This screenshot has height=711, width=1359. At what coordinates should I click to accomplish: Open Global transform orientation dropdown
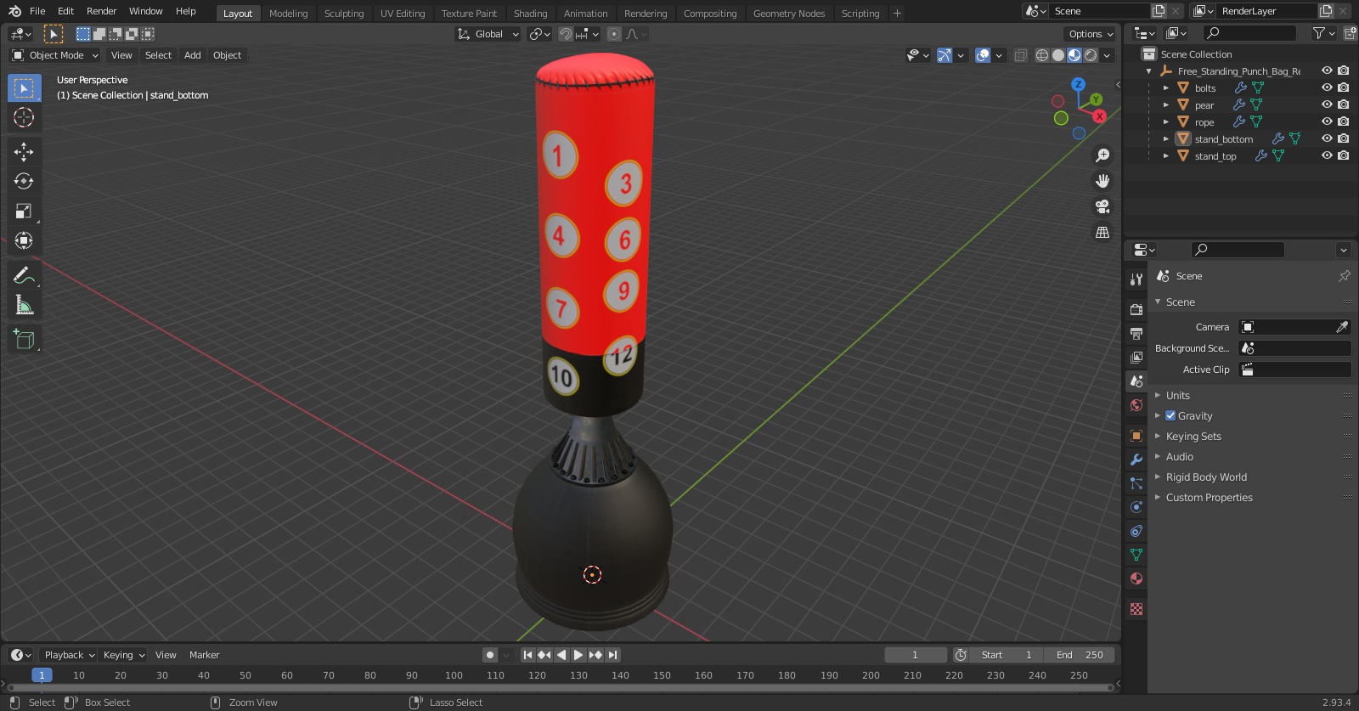pos(488,34)
